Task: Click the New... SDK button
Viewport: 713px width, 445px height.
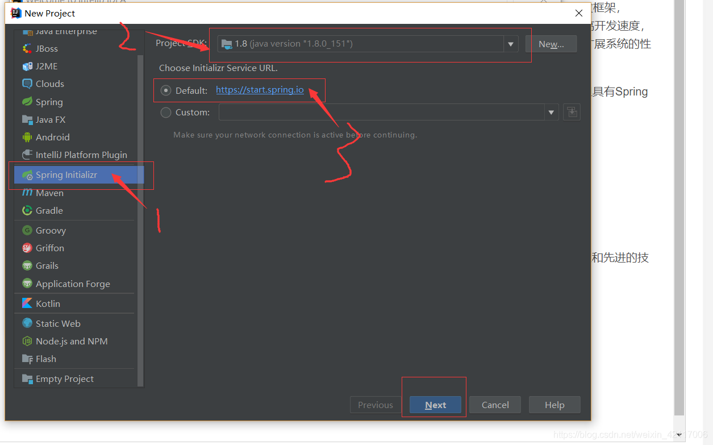Action: 551,44
